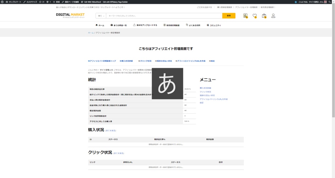Open アフィリエイター管理画面 top link

[x=246, y=7]
